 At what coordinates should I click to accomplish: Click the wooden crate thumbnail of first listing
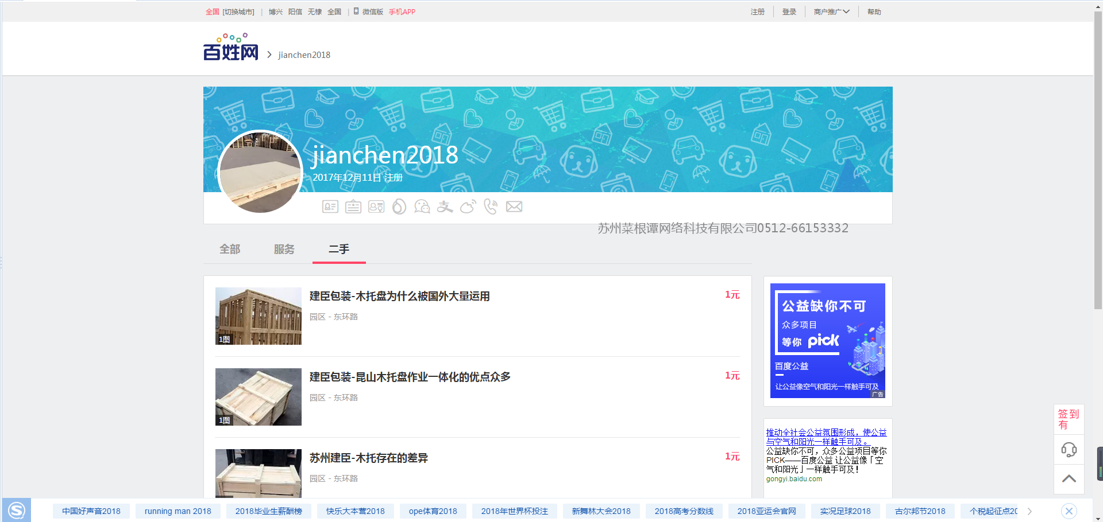259,316
